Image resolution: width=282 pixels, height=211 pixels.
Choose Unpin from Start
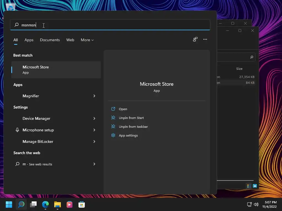tap(131, 118)
